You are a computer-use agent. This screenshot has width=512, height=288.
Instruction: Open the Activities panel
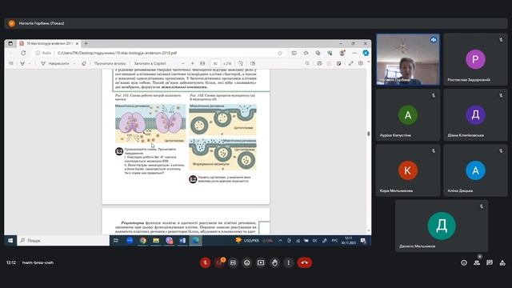tap(502, 262)
